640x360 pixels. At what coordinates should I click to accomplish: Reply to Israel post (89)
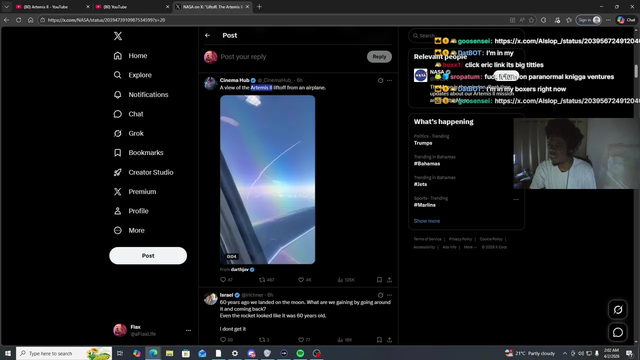(226, 340)
